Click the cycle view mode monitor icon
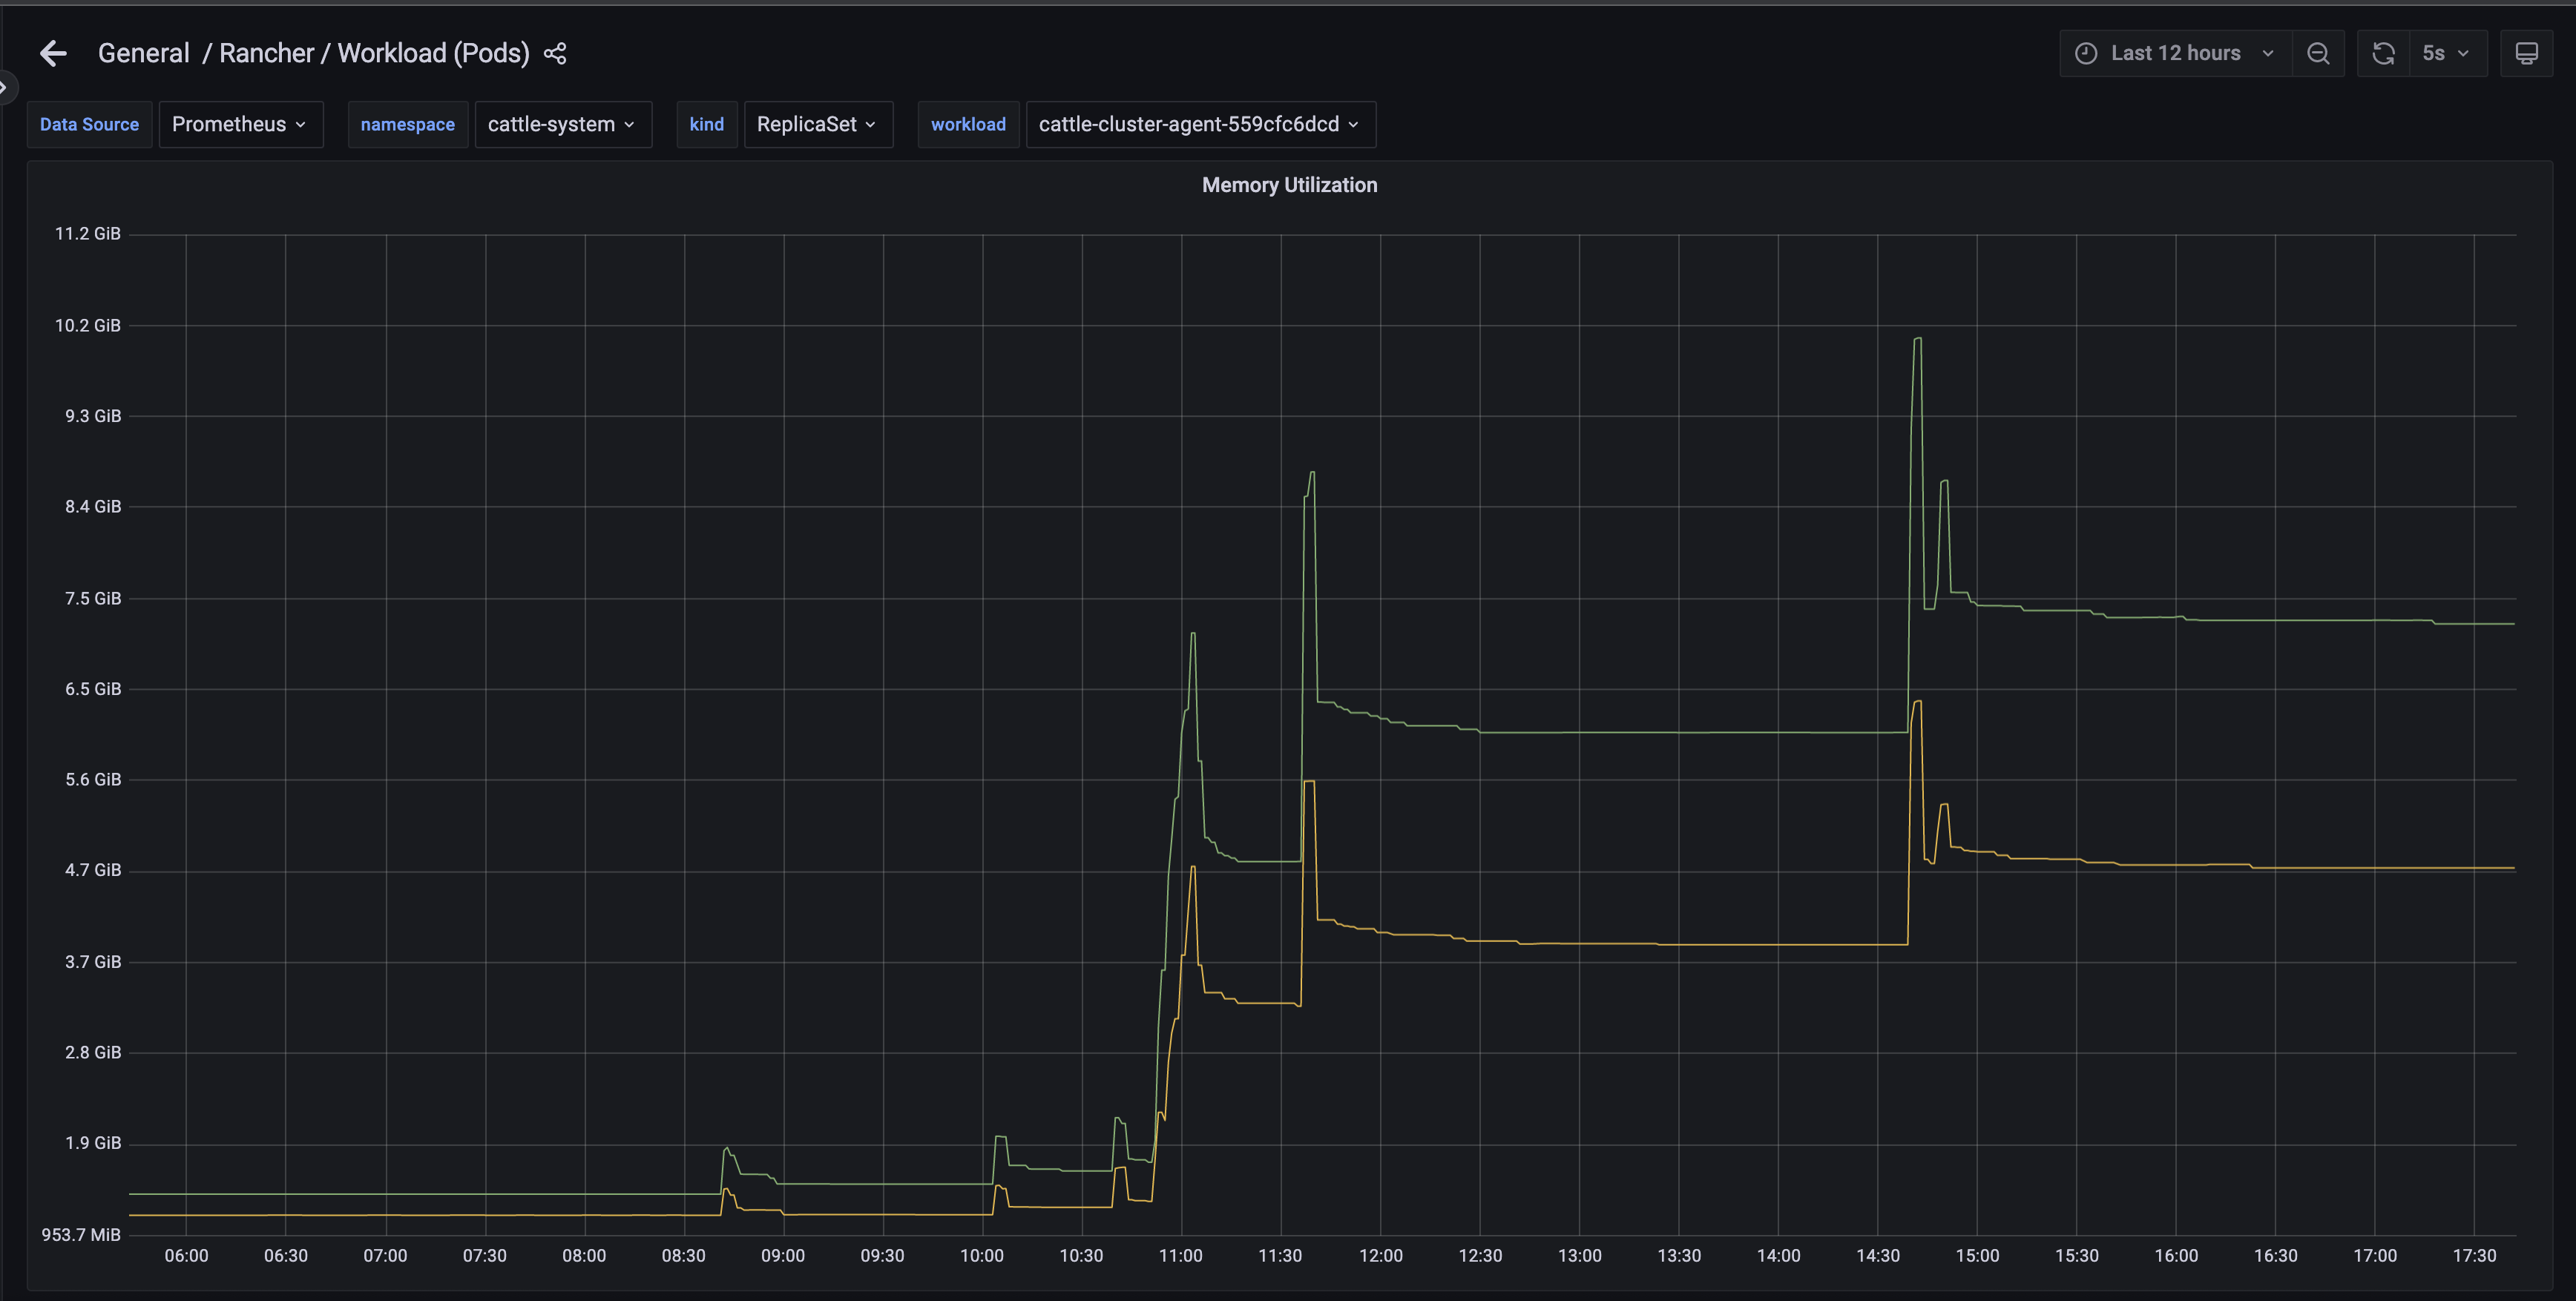Viewport: 2576px width, 1301px height. (2526, 53)
